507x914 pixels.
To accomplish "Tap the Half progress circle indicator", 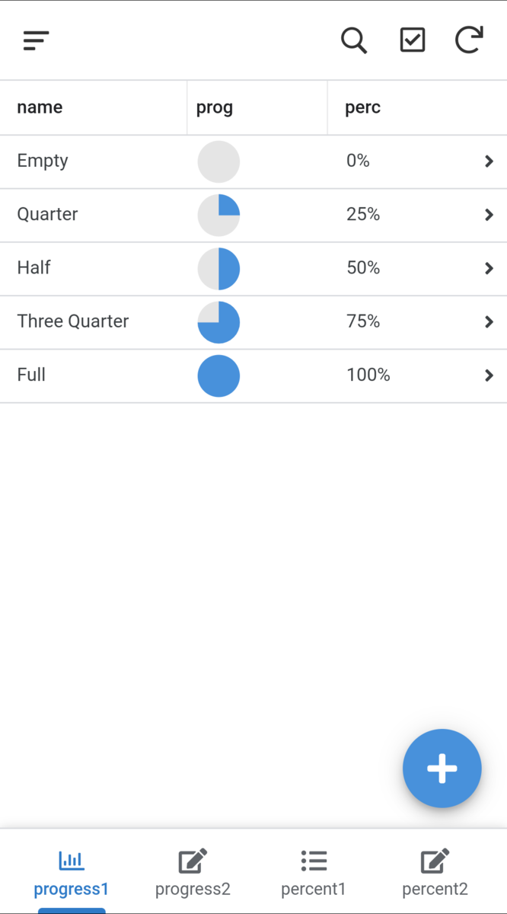I will (218, 268).
